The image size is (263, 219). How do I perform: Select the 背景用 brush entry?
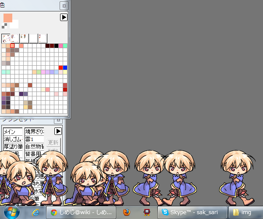point(34,154)
